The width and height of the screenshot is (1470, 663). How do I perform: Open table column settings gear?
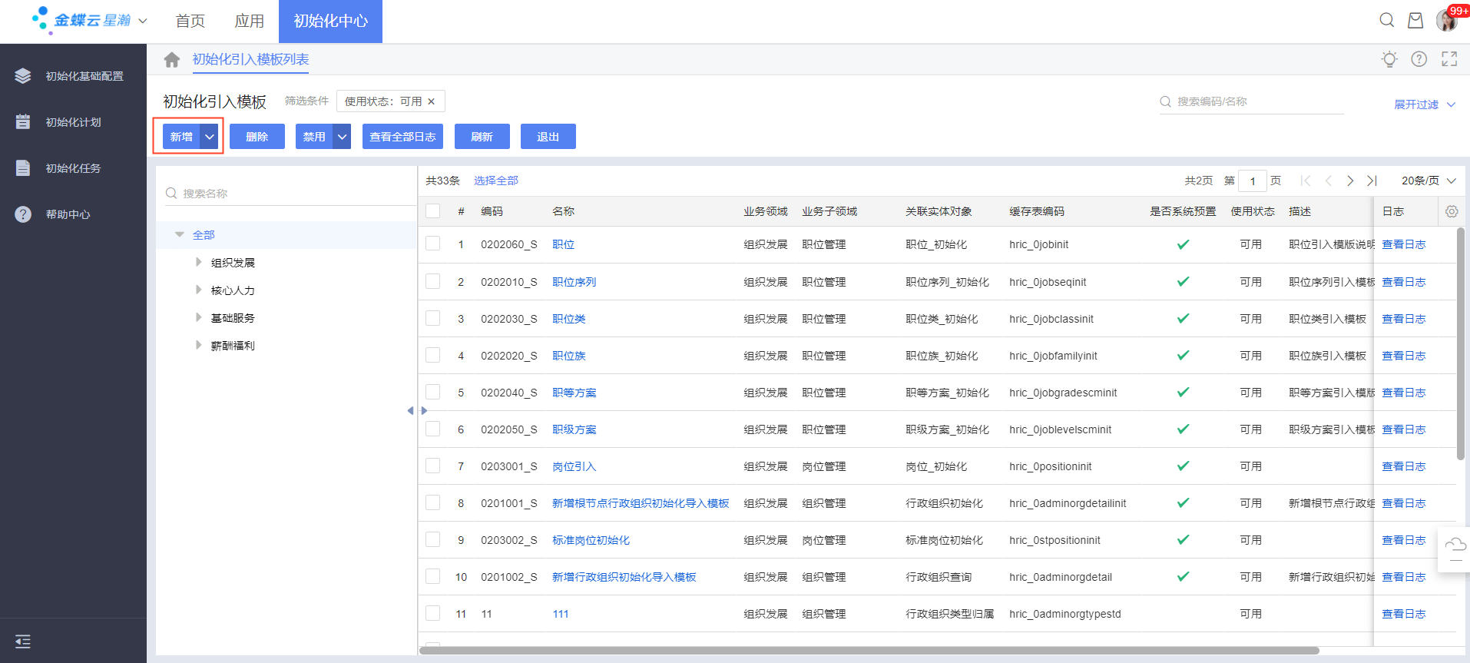1451,211
